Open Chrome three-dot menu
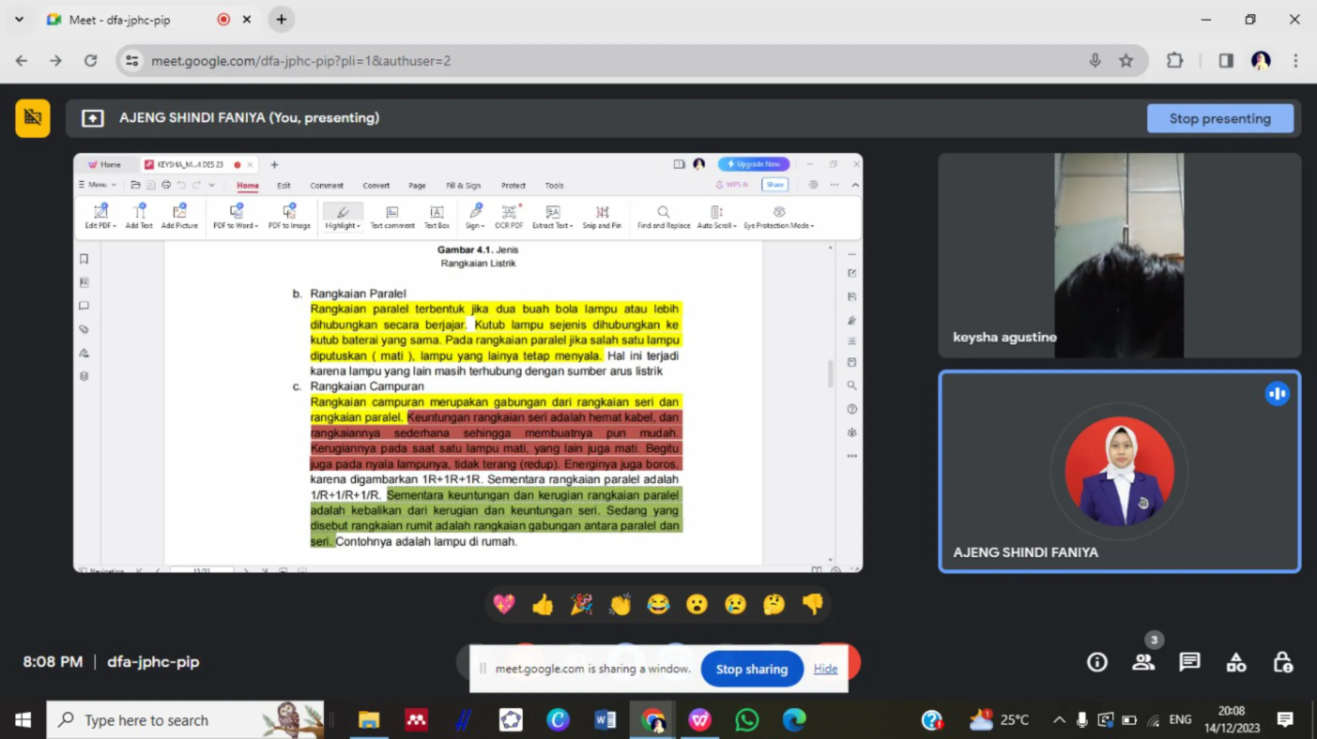This screenshot has height=739, width=1317. tap(1296, 61)
